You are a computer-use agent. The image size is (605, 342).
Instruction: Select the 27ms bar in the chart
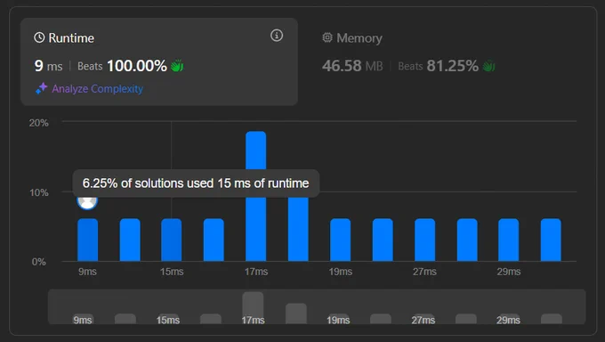424,240
